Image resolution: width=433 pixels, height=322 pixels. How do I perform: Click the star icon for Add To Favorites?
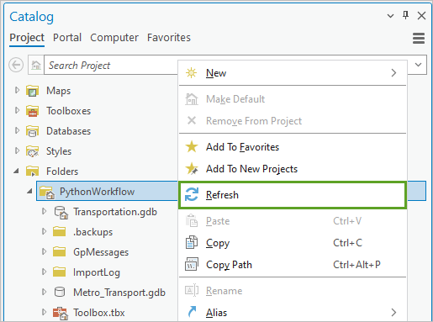pos(192,146)
